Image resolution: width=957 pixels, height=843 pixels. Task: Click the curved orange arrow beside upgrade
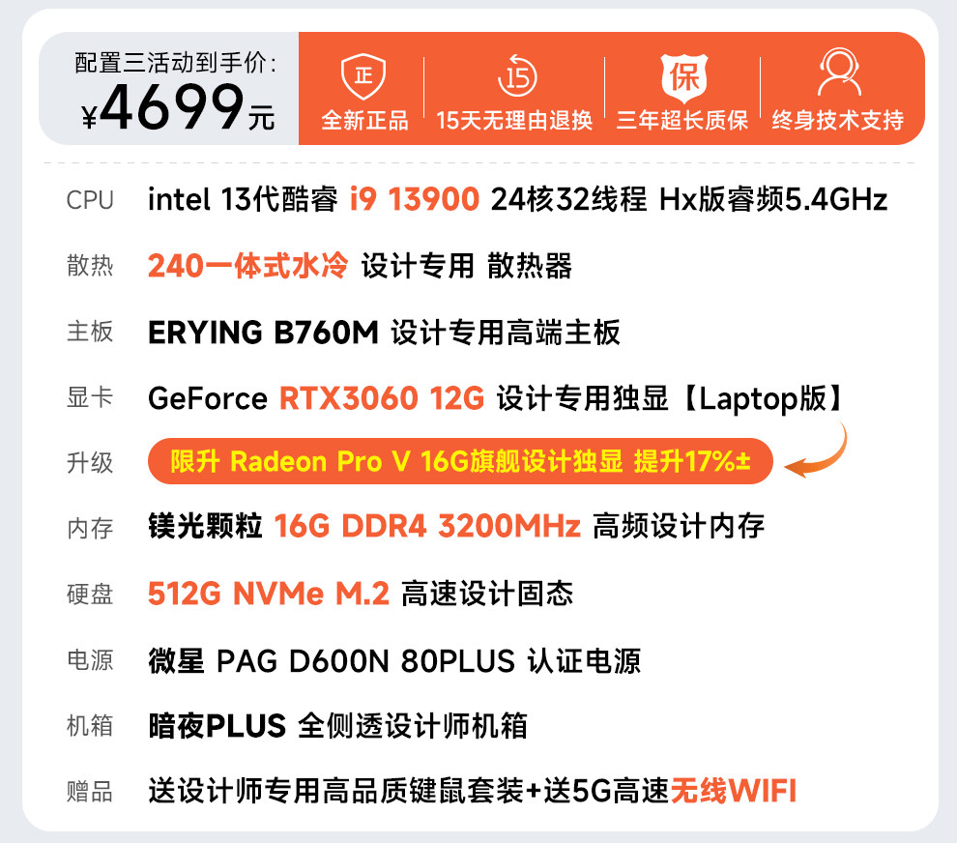pyautogui.click(x=816, y=451)
